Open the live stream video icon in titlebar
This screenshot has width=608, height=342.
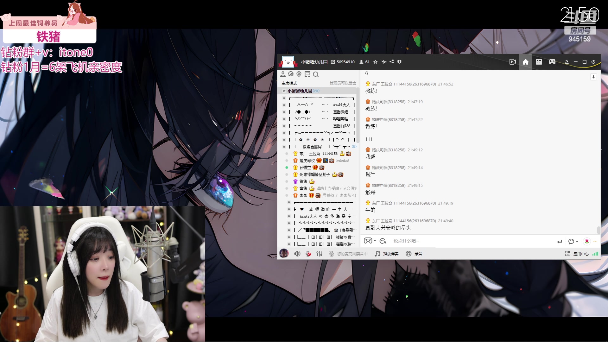513,62
